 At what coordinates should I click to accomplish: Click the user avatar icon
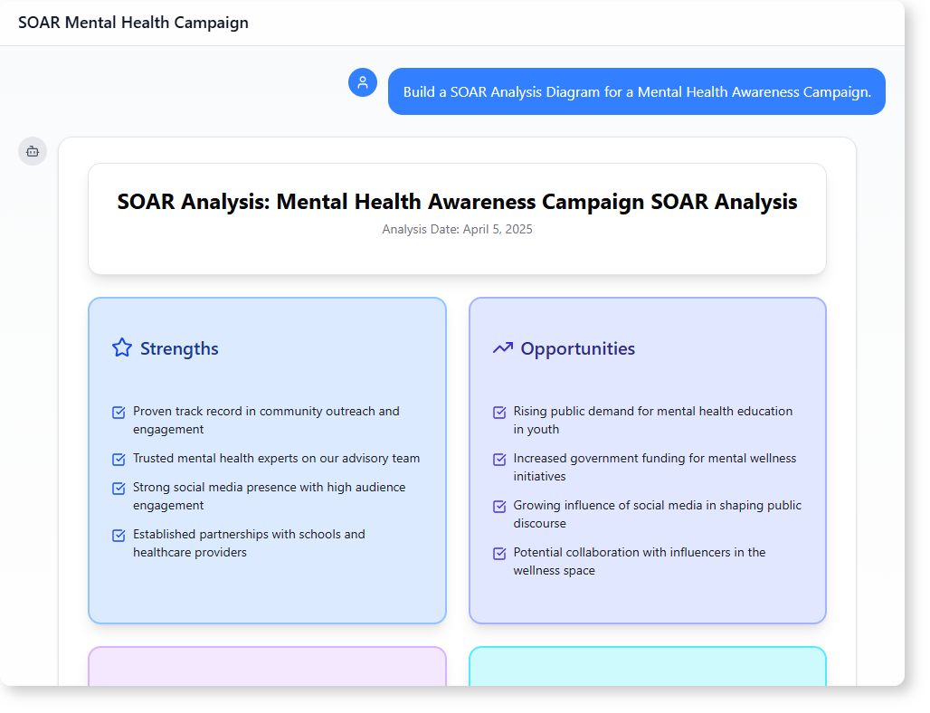(x=363, y=82)
